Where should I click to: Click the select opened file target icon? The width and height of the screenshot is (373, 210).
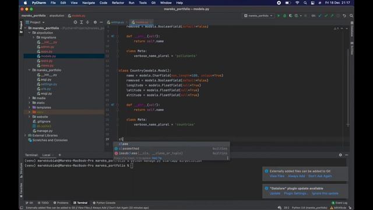point(75,22)
